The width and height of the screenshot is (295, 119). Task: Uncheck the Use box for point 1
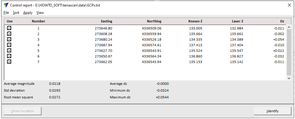(9, 28)
